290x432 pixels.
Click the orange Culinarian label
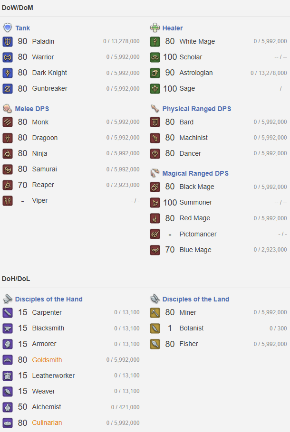coord(47,423)
